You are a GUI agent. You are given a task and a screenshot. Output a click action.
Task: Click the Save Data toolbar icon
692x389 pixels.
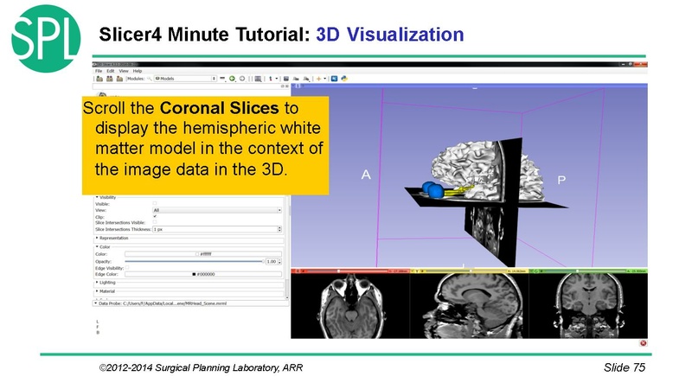(119, 79)
